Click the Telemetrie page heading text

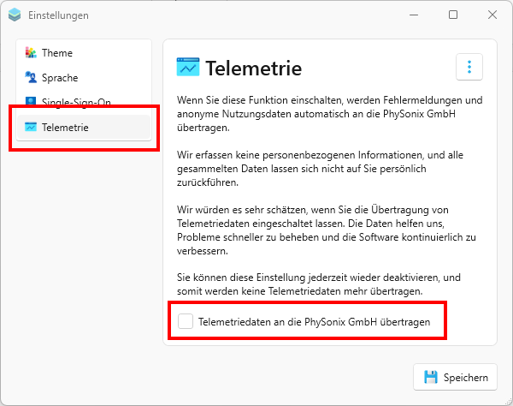point(254,67)
